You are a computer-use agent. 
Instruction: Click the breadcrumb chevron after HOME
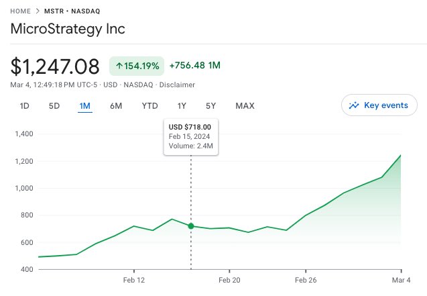point(39,11)
